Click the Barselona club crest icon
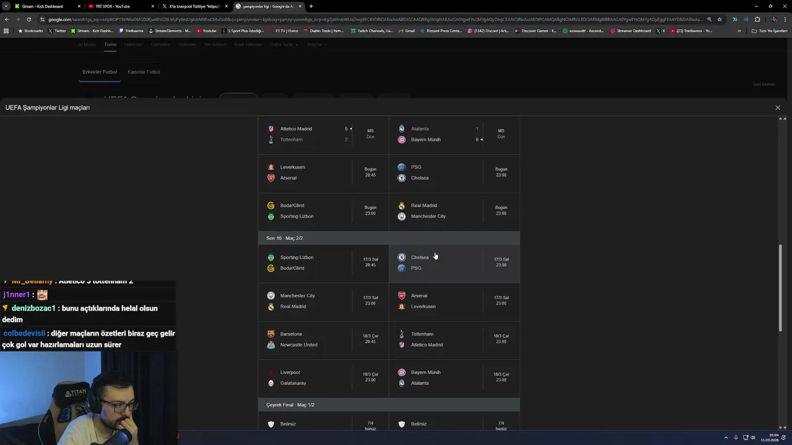Image resolution: width=792 pixels, height=445 pixels. (271, 334)
